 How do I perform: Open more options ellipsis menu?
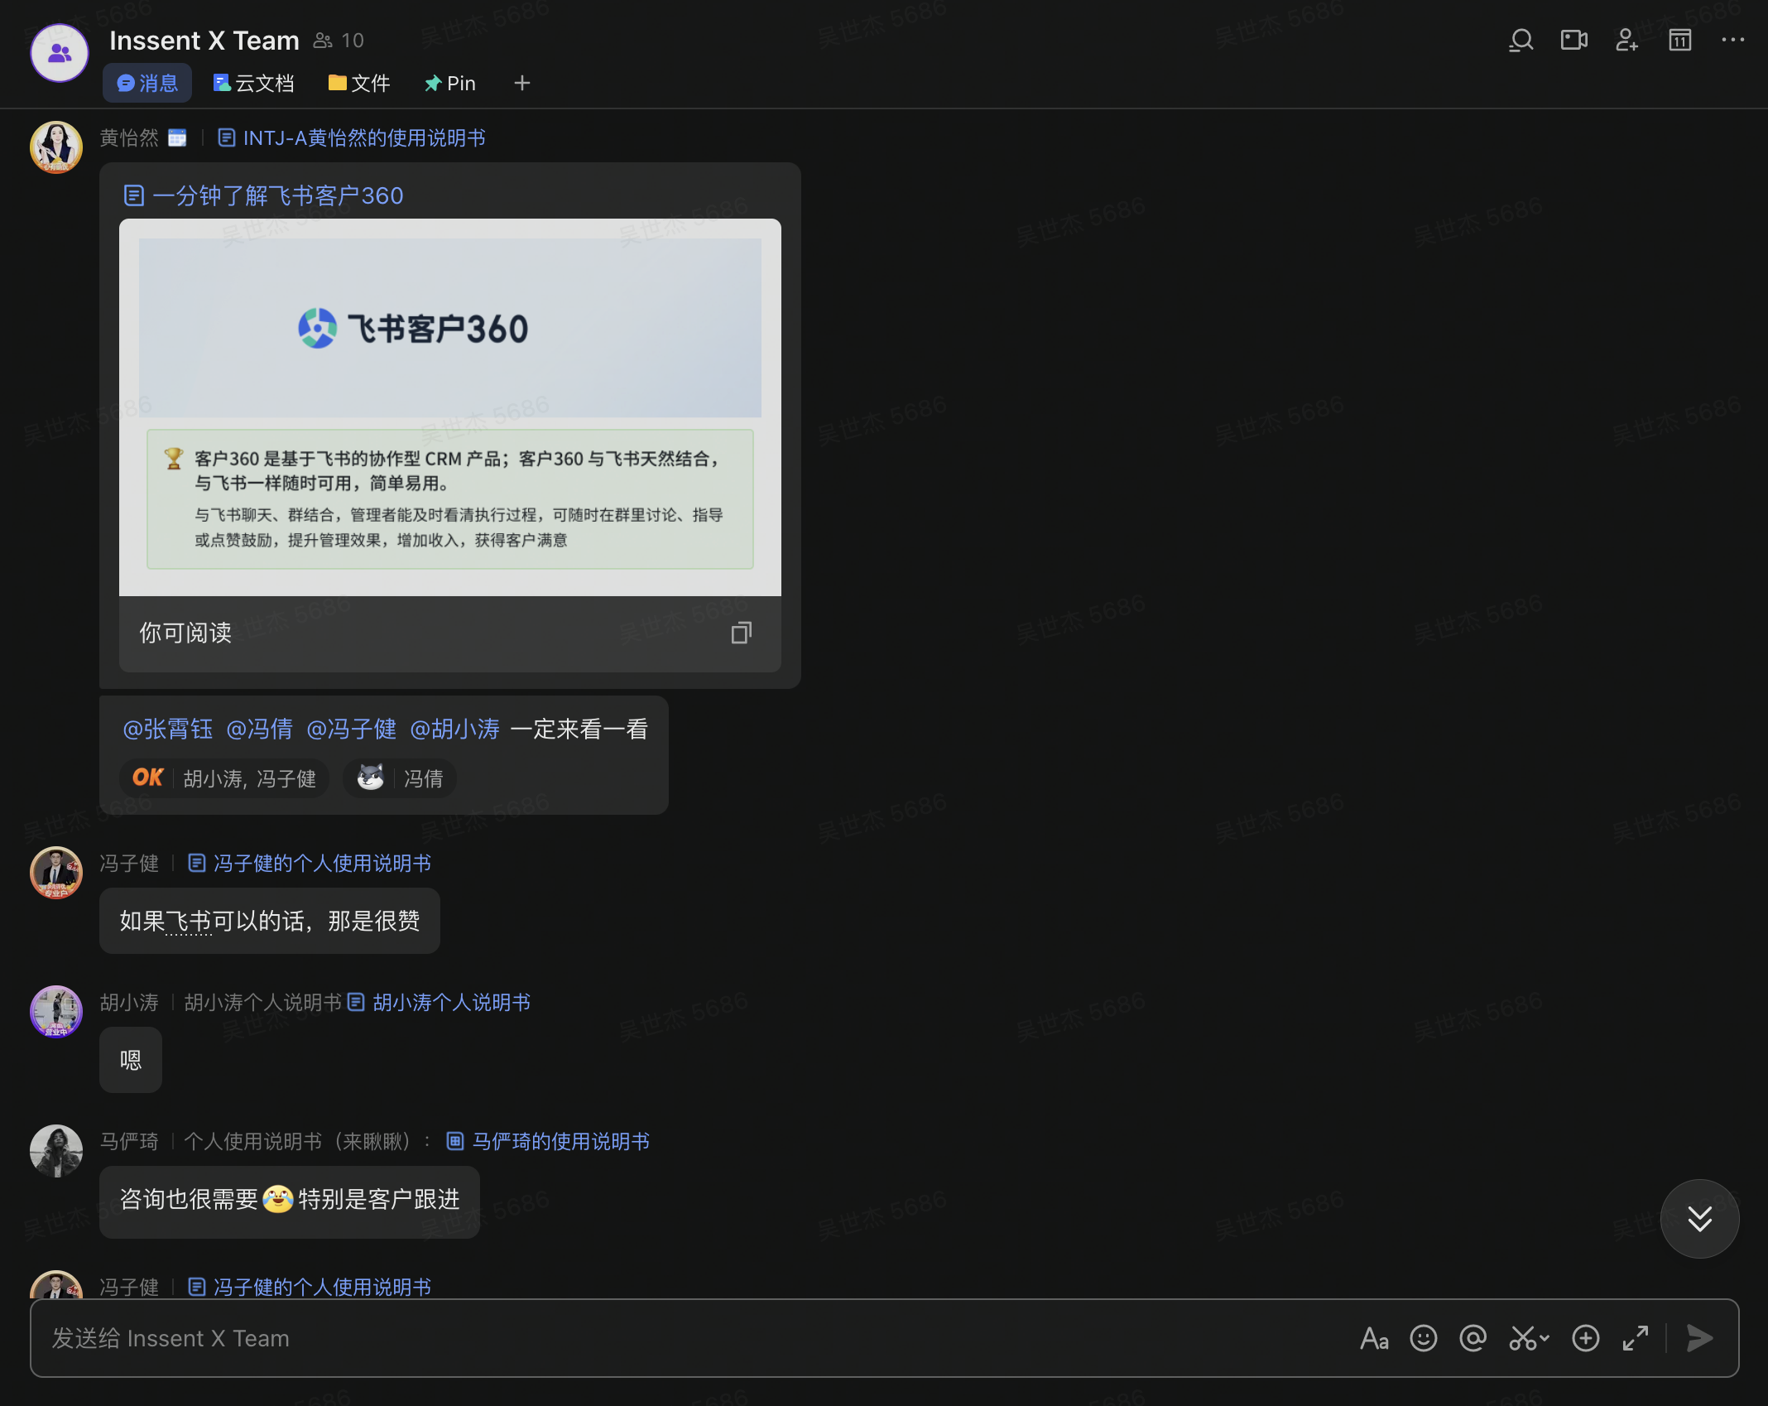[1732, 40]
